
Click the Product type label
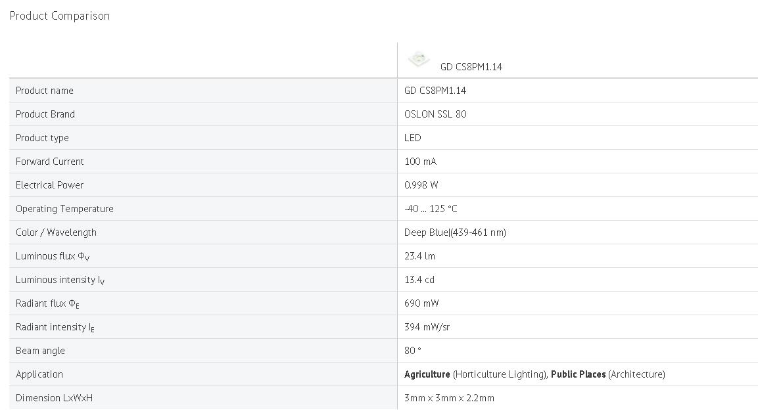coord(42,138)
